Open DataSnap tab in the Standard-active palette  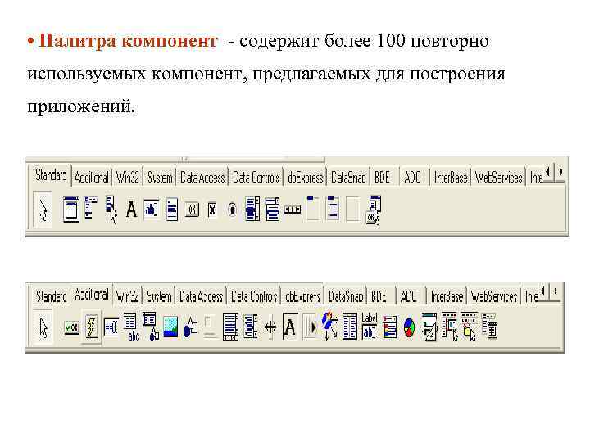coord(348,178)
